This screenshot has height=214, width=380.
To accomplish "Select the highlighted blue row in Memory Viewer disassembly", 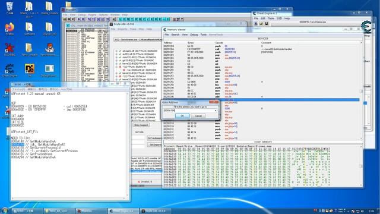I will point(261,100).
